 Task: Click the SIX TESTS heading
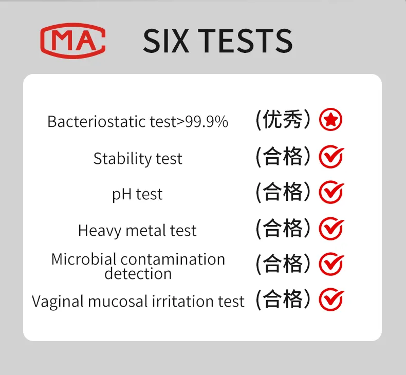click(x=218, y=41)
